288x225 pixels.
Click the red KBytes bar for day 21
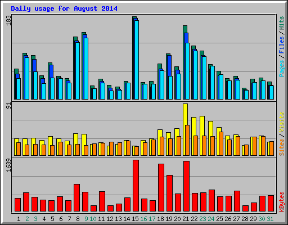coord(187,186)
